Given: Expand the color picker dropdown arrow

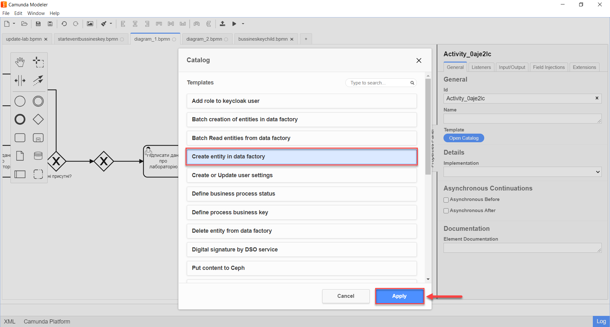Looking at the screenshot, I should click(x=111, y=23).
